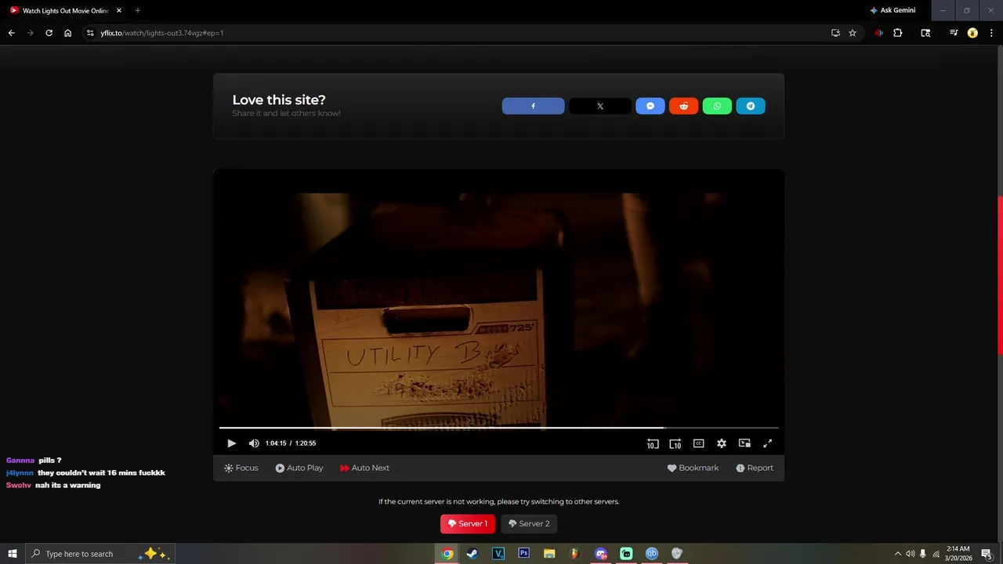Click the chat message from Swohv
1003x564 pixels.
pos(53,485)
